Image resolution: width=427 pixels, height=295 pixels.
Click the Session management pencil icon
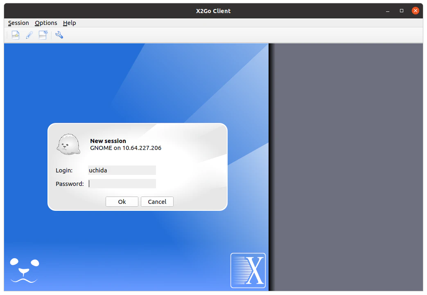point(29,35)
